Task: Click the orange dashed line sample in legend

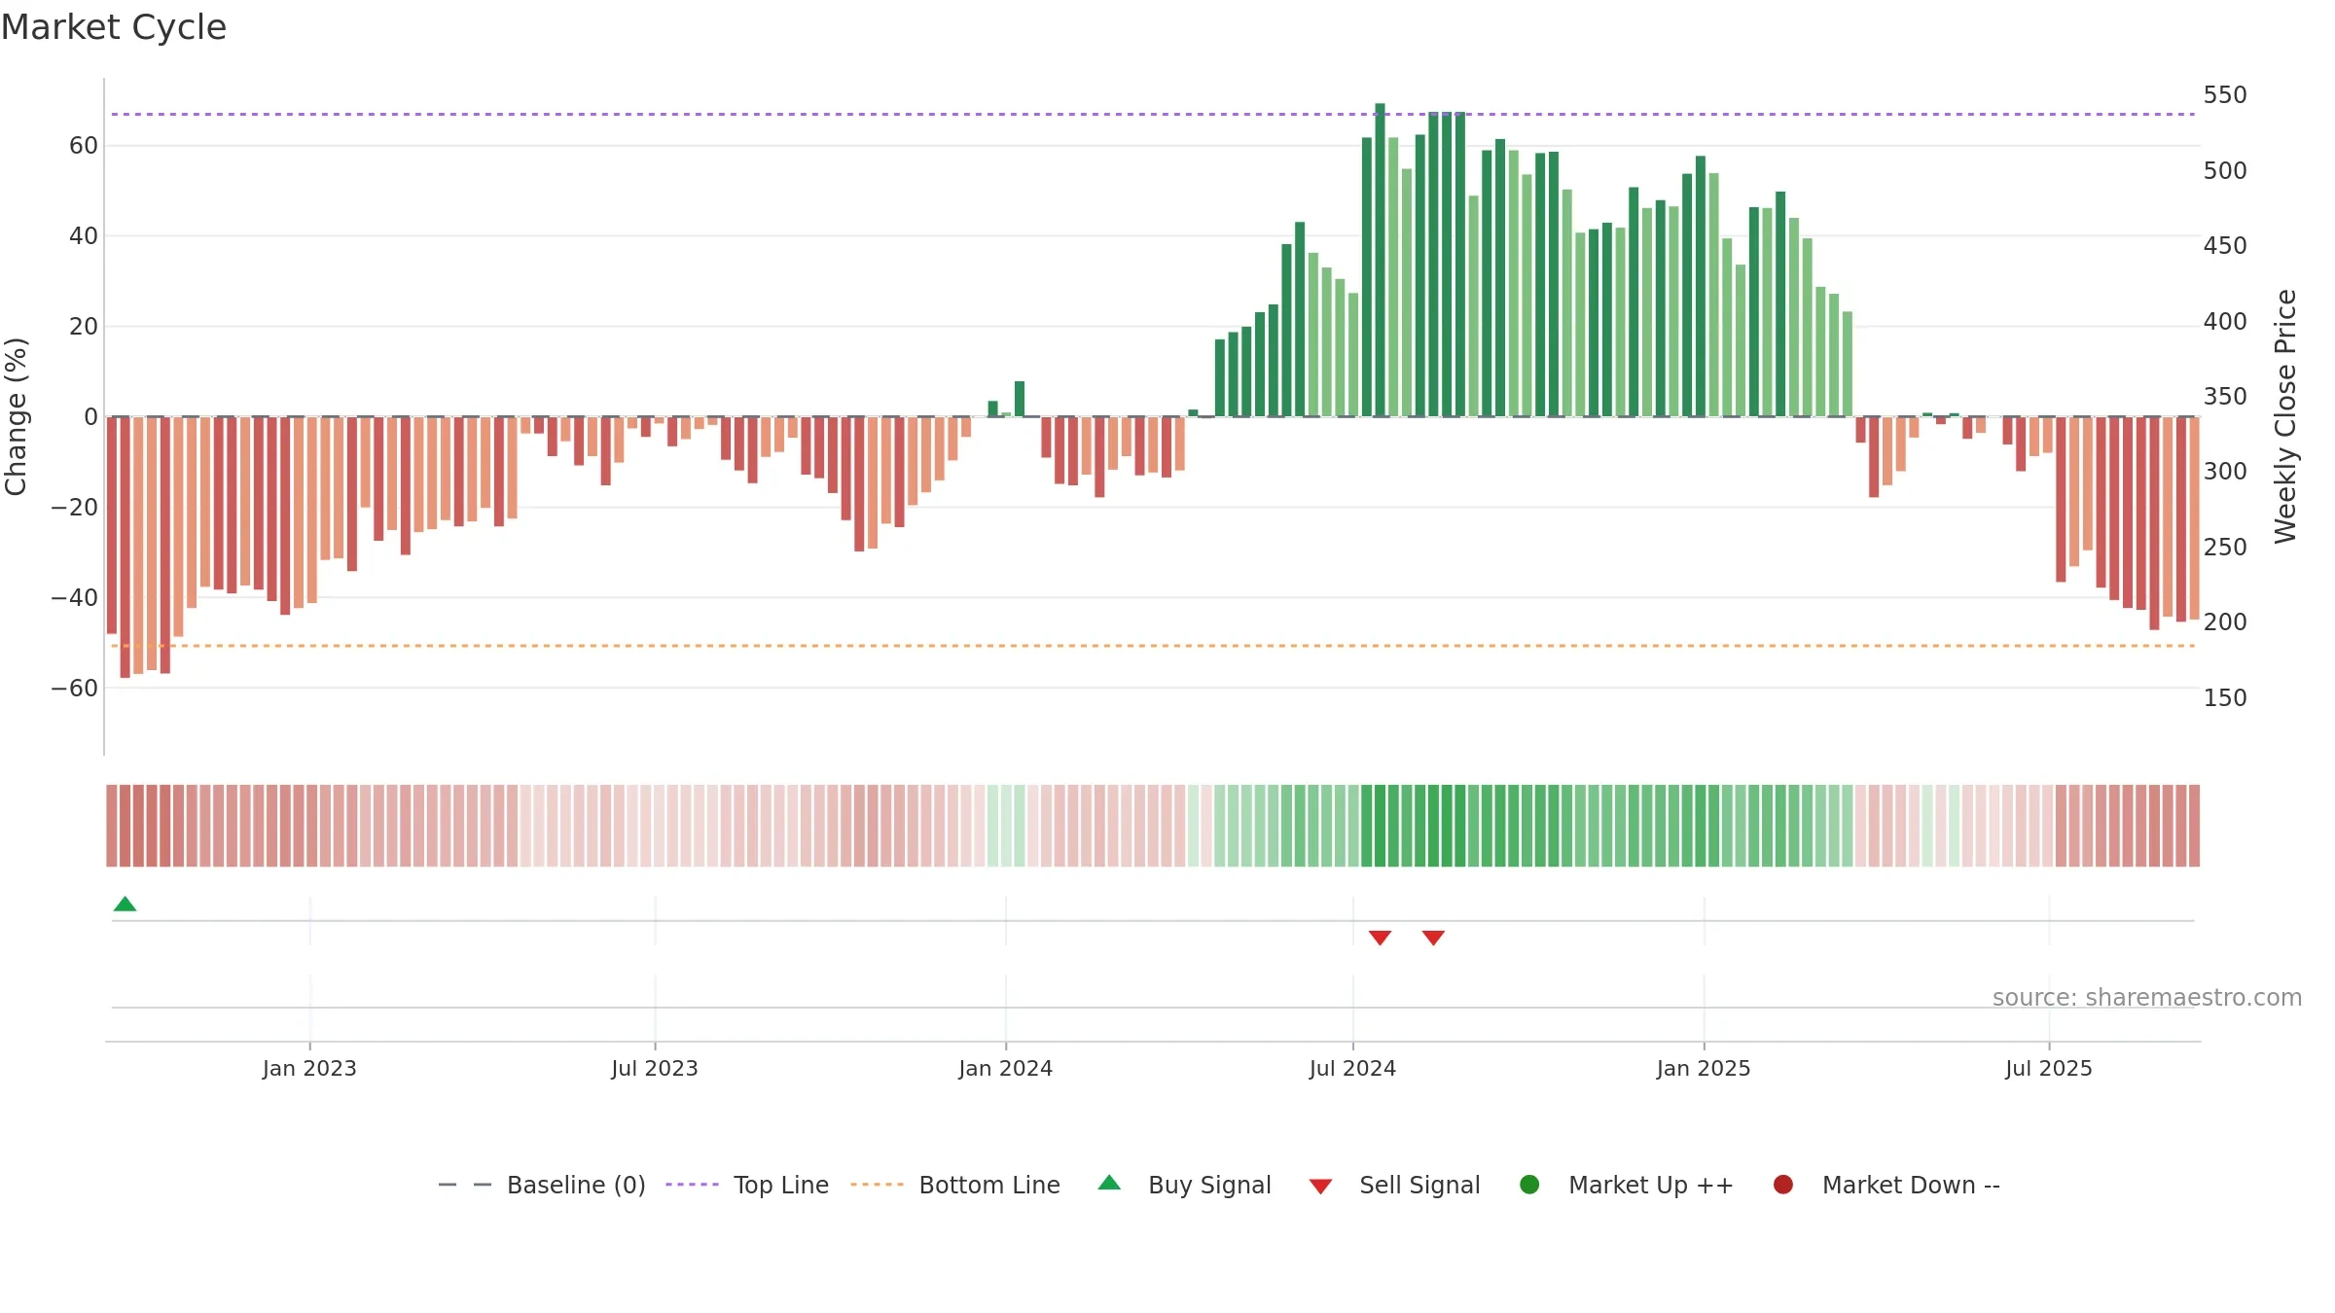Action: coord(877,1185)
